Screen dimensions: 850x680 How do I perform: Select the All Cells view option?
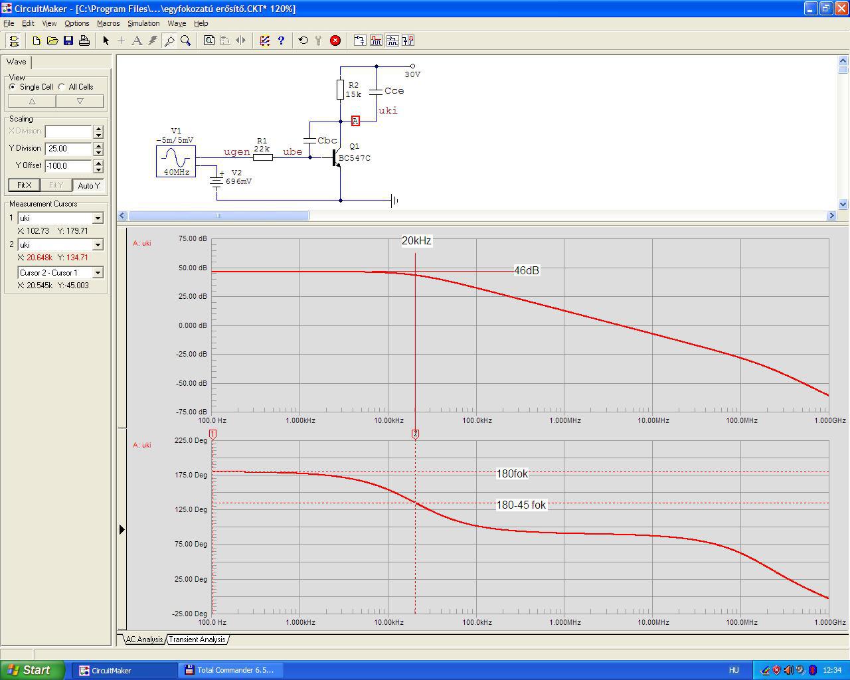[x=76, y=87]
